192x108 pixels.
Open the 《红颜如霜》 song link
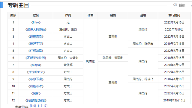(x=36, y=51)
